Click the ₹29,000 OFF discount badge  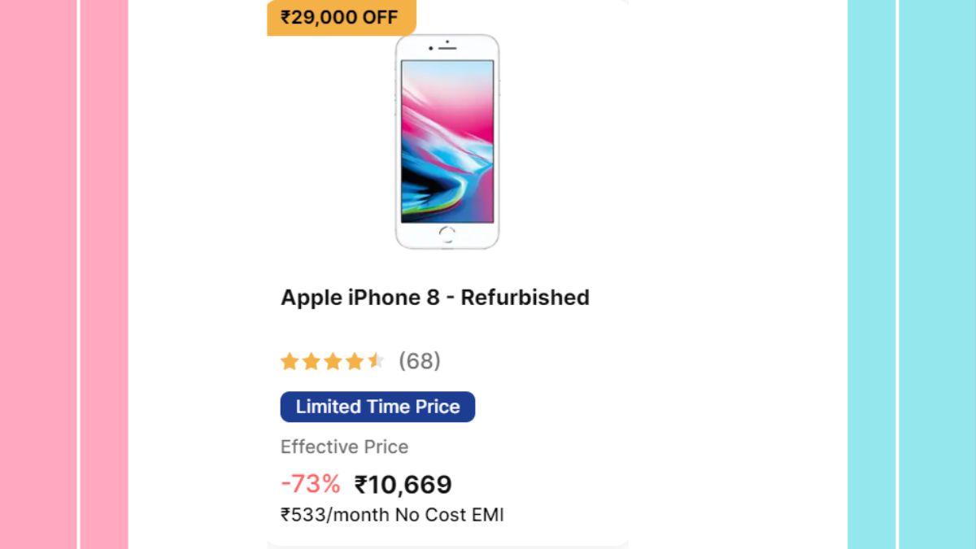[341, 17]
